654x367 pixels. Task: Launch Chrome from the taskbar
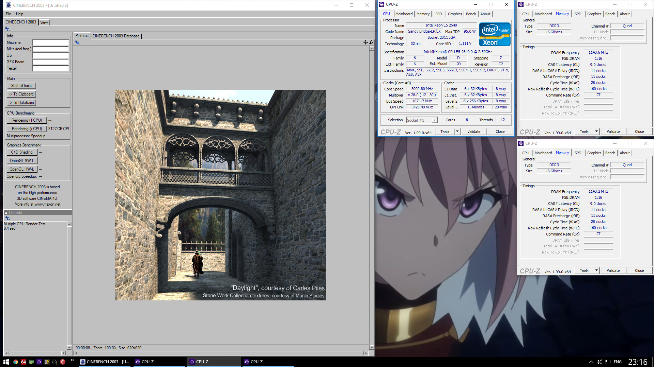point(15,362)
